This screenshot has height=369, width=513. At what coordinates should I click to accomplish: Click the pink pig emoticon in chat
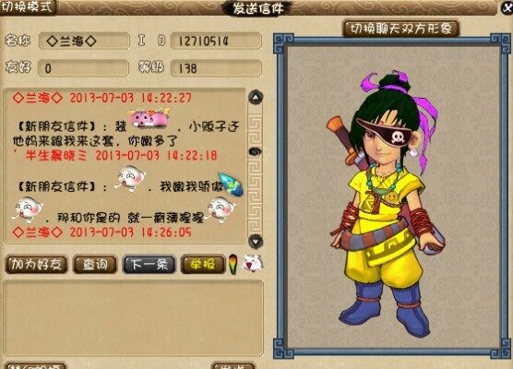[x=149, y=118]
